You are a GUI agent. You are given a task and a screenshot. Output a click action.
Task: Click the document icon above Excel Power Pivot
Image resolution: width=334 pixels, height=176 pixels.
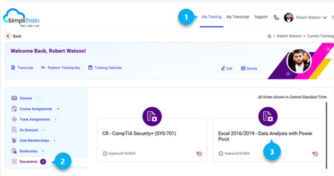point(267,116)
